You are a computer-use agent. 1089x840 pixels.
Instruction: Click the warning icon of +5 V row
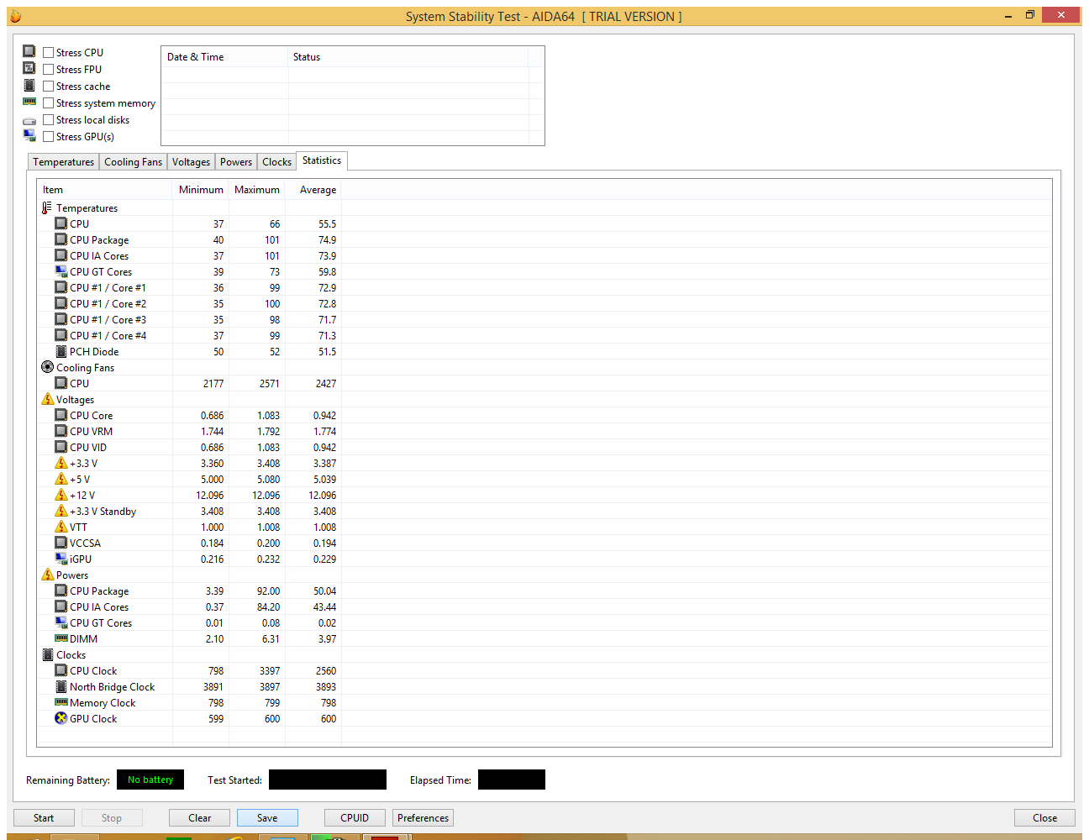(60, 479)
